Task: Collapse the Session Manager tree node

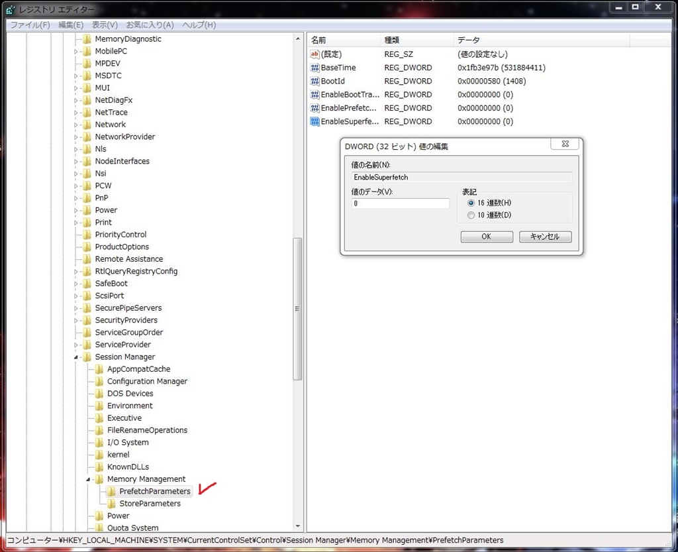Action: 76,357
